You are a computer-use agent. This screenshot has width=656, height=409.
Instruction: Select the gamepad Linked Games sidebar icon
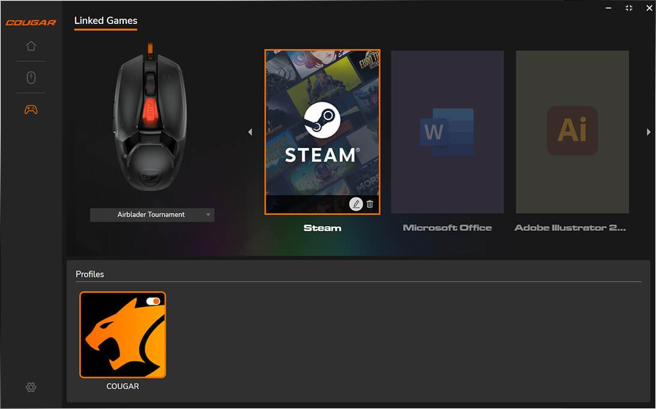(x=31, y=110)
